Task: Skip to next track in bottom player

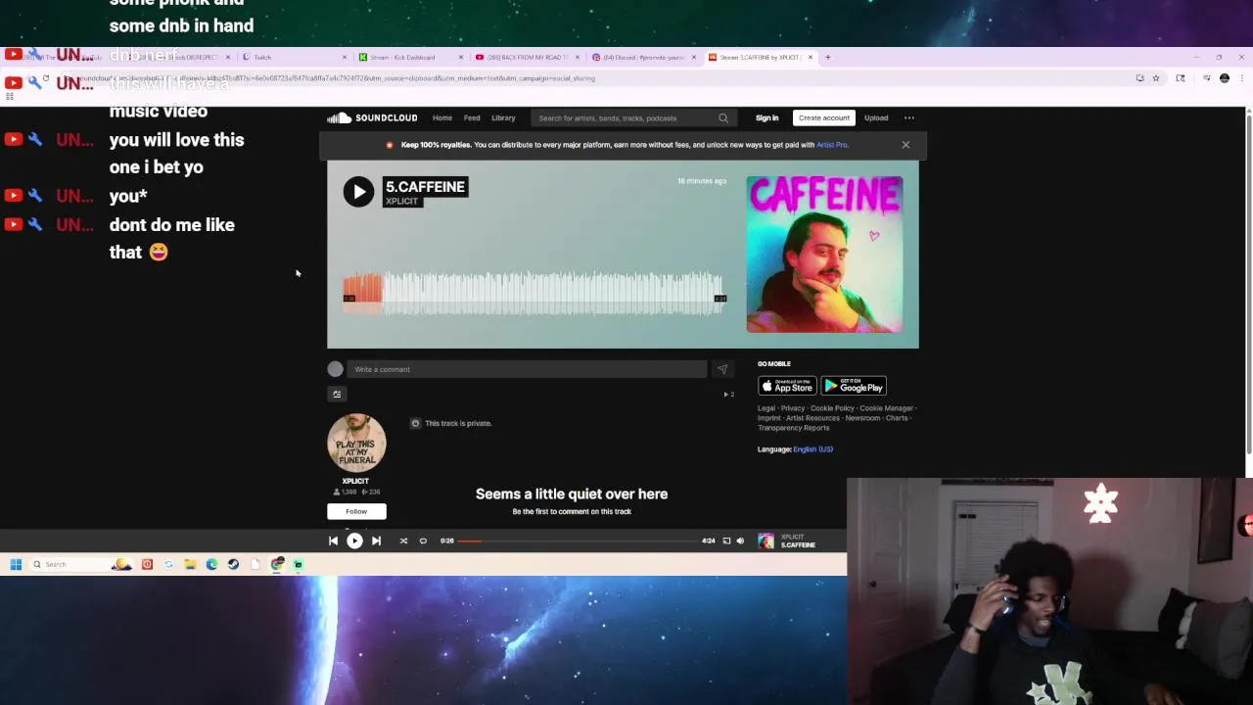Action: (376, 540)
